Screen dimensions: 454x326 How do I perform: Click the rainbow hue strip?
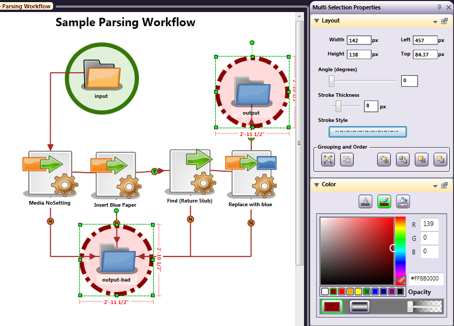pos(400,250)
